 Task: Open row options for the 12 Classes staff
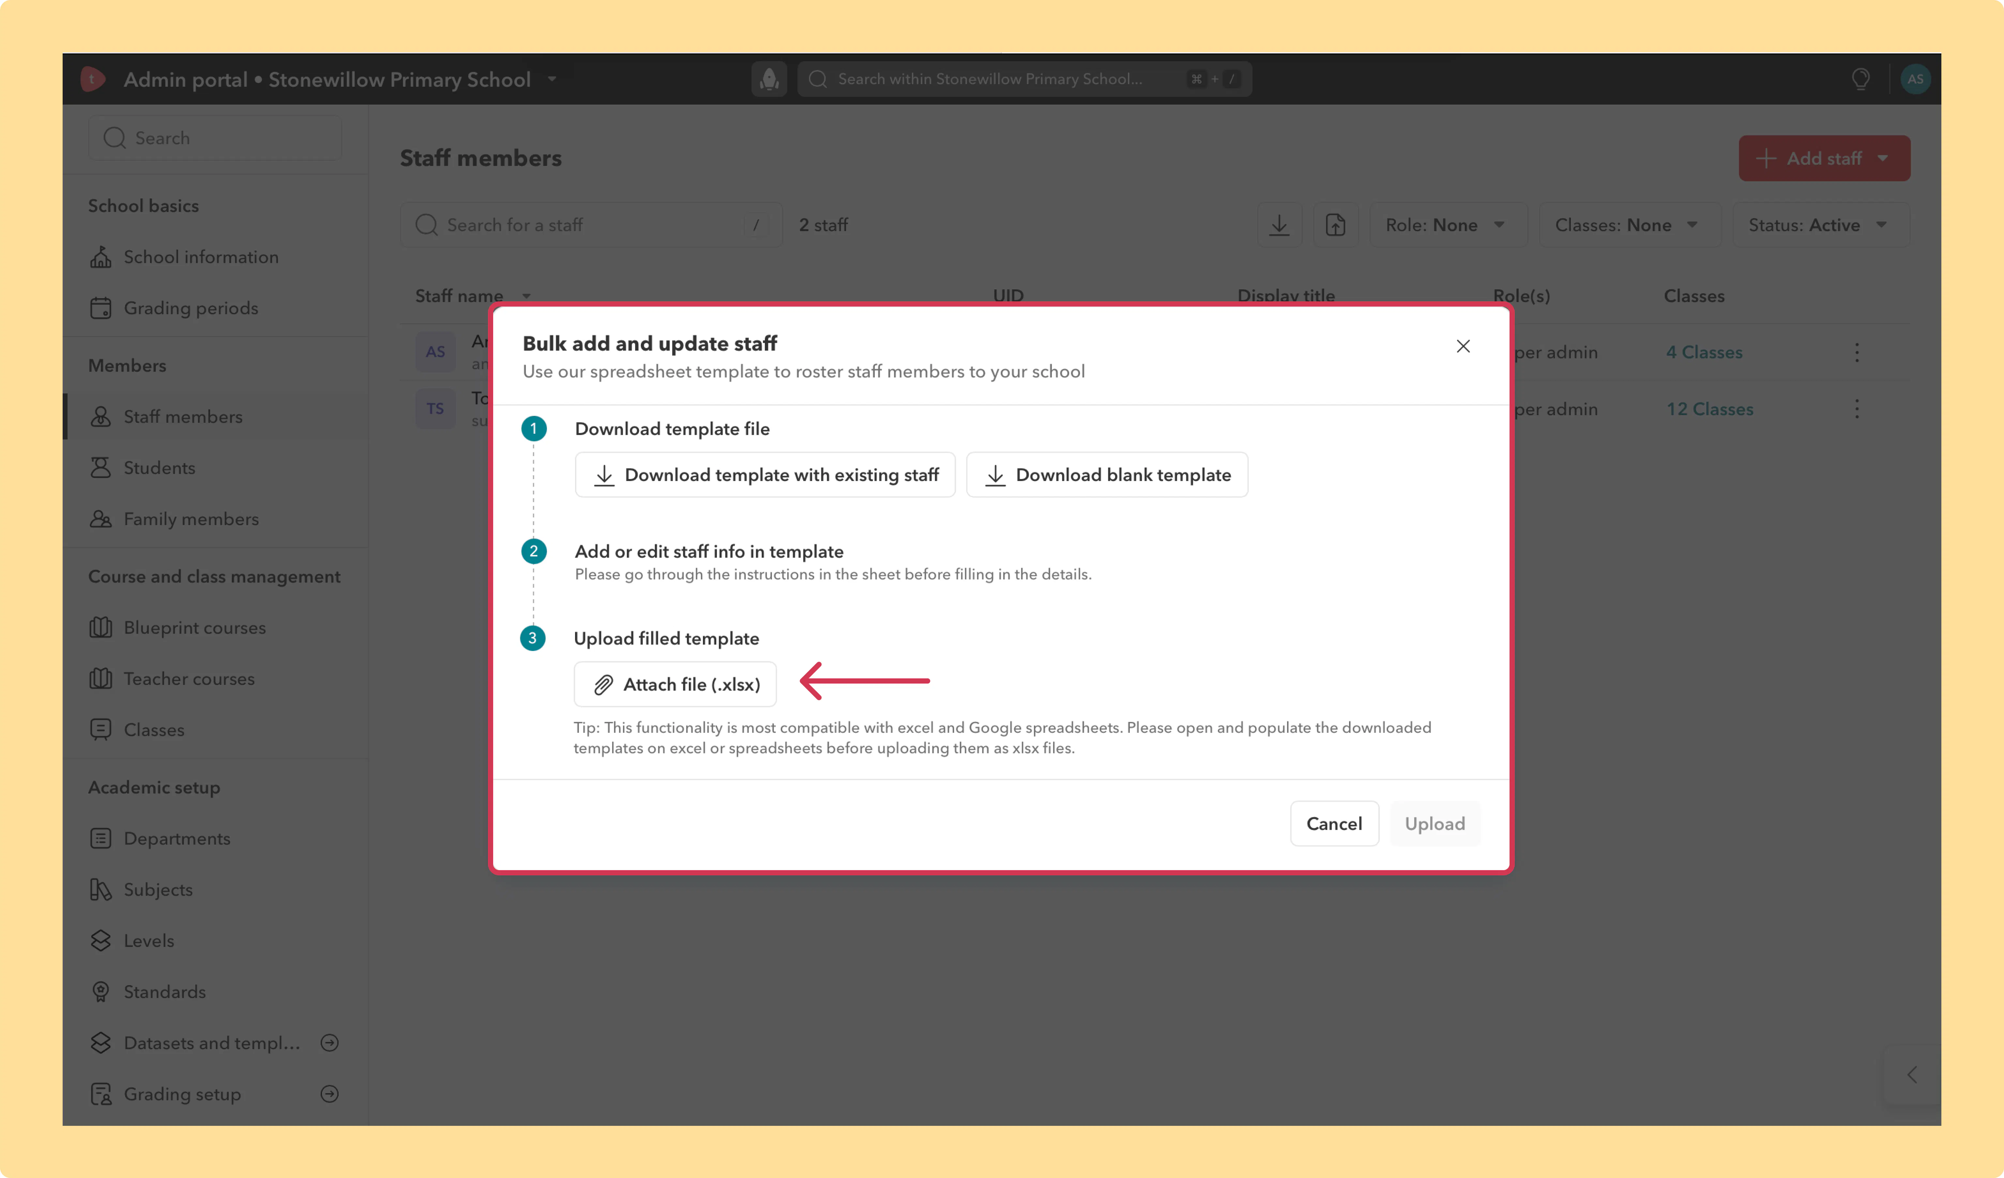(1857, 409)
